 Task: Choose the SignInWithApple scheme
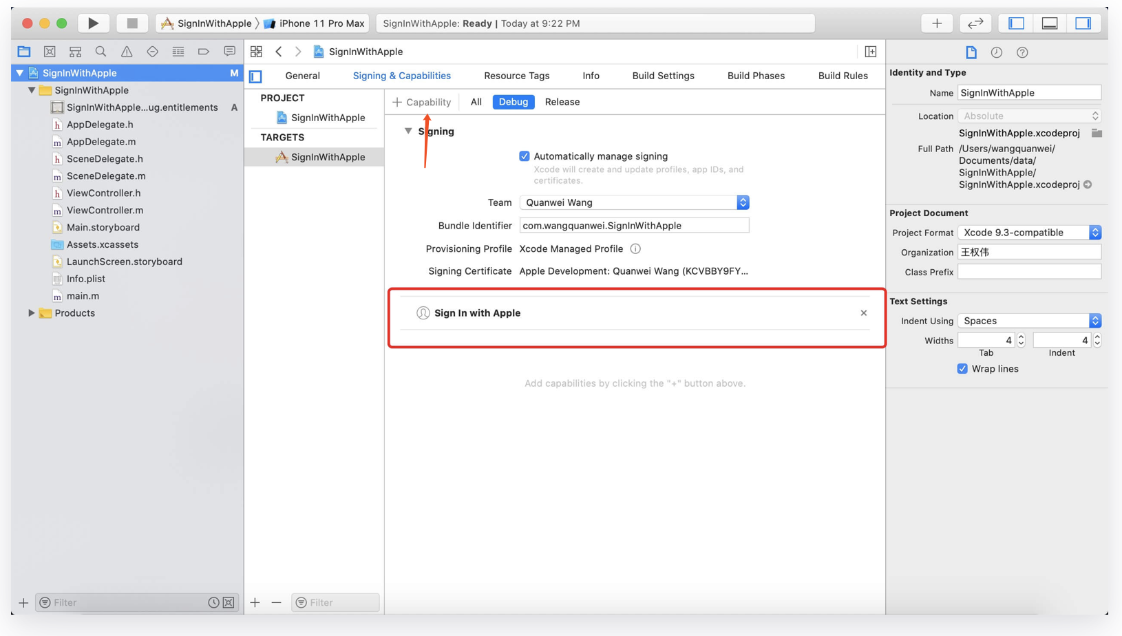pyautogui.click(x=207, y=23)
